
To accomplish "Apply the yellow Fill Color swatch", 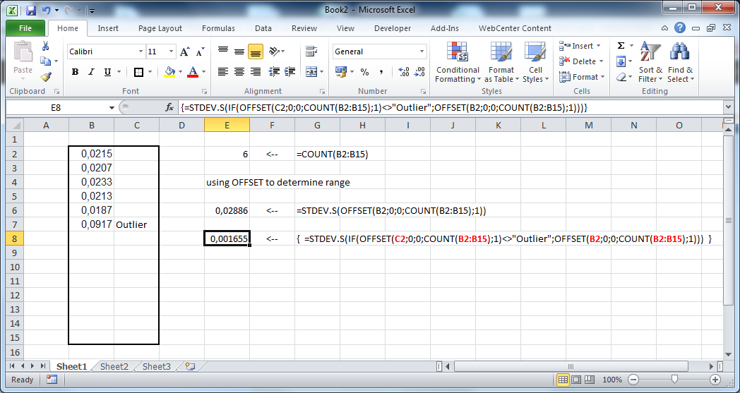I will point(170,72).
